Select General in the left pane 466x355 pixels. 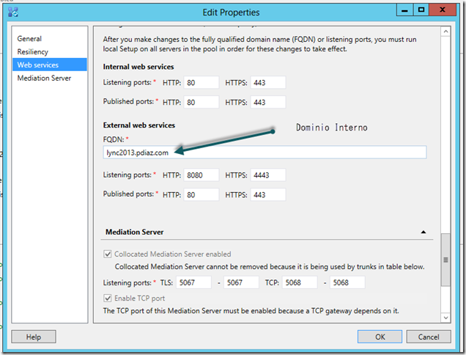coord(30,38)
